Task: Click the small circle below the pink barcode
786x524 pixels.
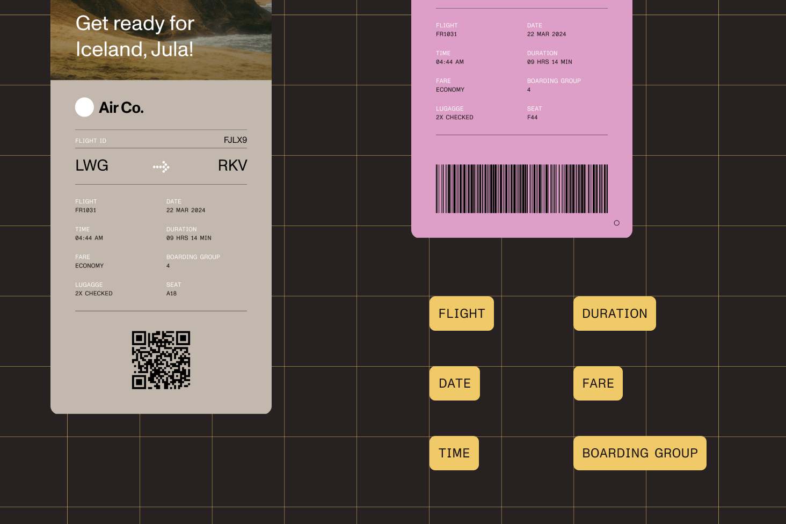Action: [616, 223]
